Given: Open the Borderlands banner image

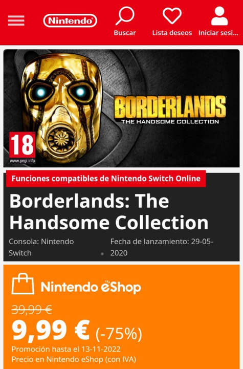Looking at the screenshot, I should [x=121, y=108].
